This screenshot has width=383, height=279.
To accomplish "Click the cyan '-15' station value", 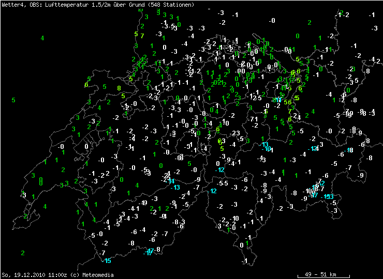I will point(107,261).
